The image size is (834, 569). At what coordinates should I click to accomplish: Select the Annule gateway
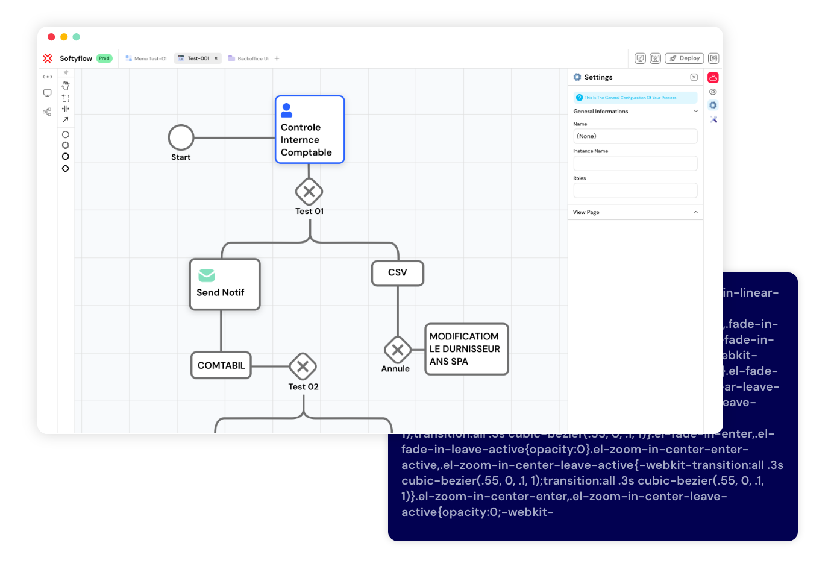pyautogui.click(x=398, y=350)
